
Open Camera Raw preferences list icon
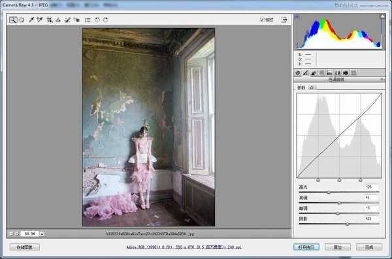[x=88, y=20]
